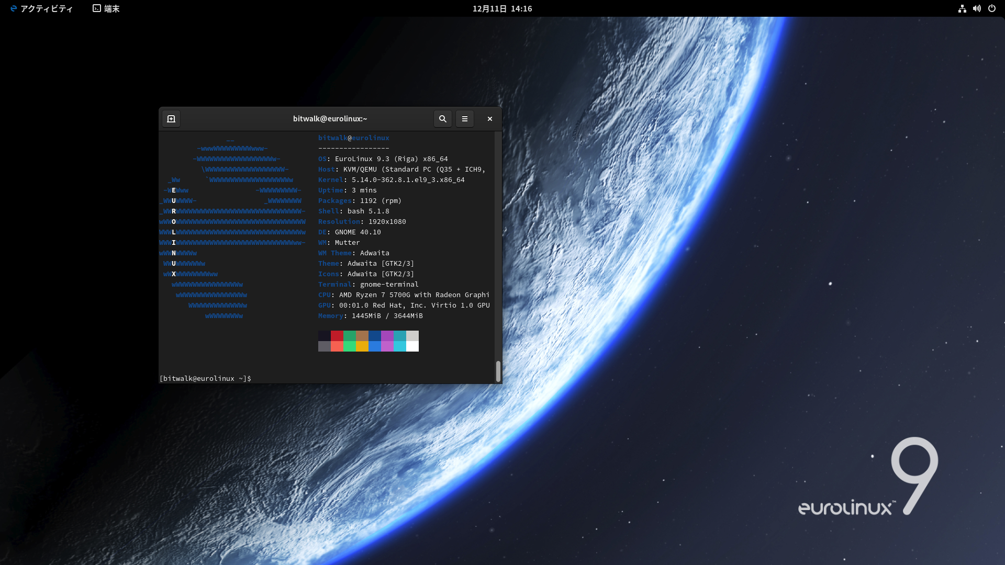Click the terminal title bitwalk@eurolinux:~
Viewport: 1005px width, 565px height.
[x=330, y=119]
